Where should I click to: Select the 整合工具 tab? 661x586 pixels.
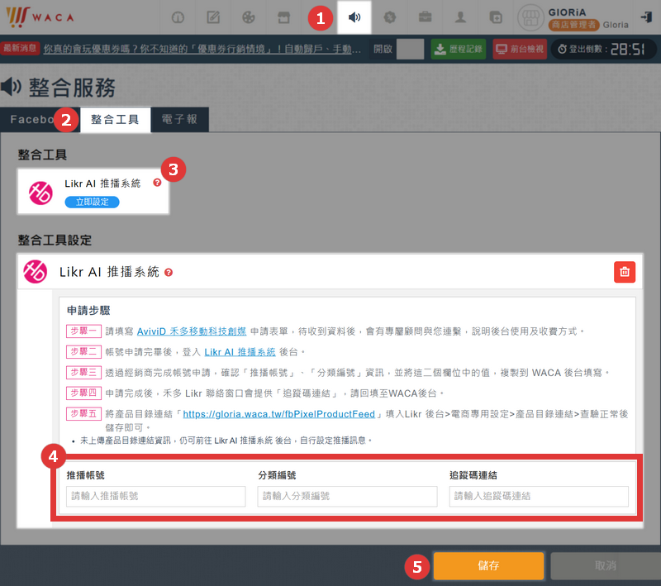[115, 120]
